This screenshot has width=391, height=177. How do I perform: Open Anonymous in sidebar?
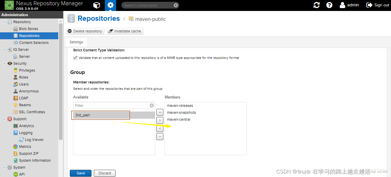pyautogui.click(x=29, y=91)
